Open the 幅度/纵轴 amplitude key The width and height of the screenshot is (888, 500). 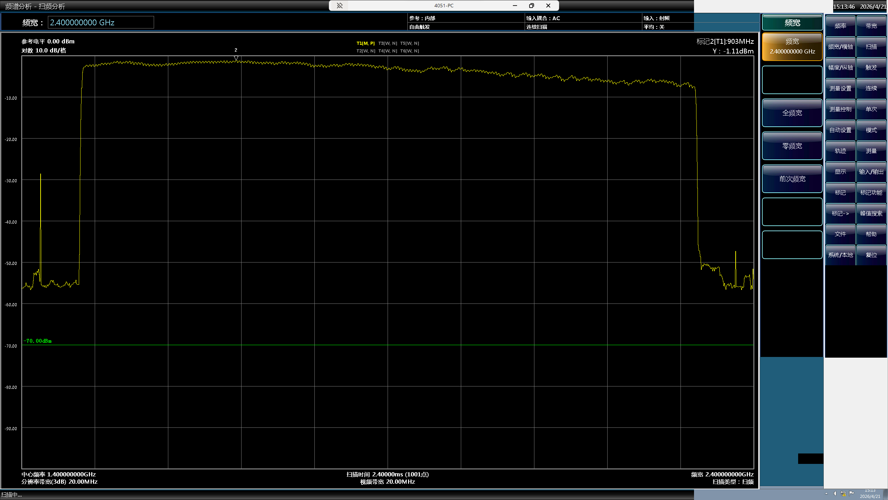(840, 68)
